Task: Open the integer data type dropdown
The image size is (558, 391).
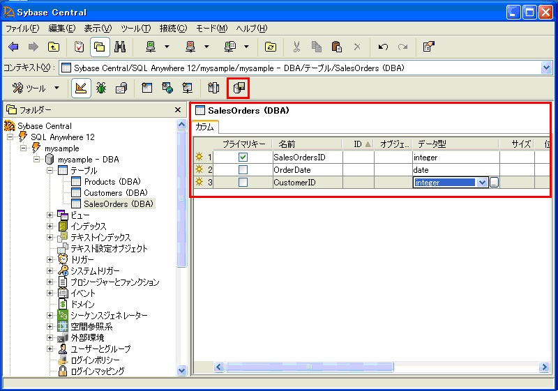Action: pyautogui.click(x=481, y=183)
